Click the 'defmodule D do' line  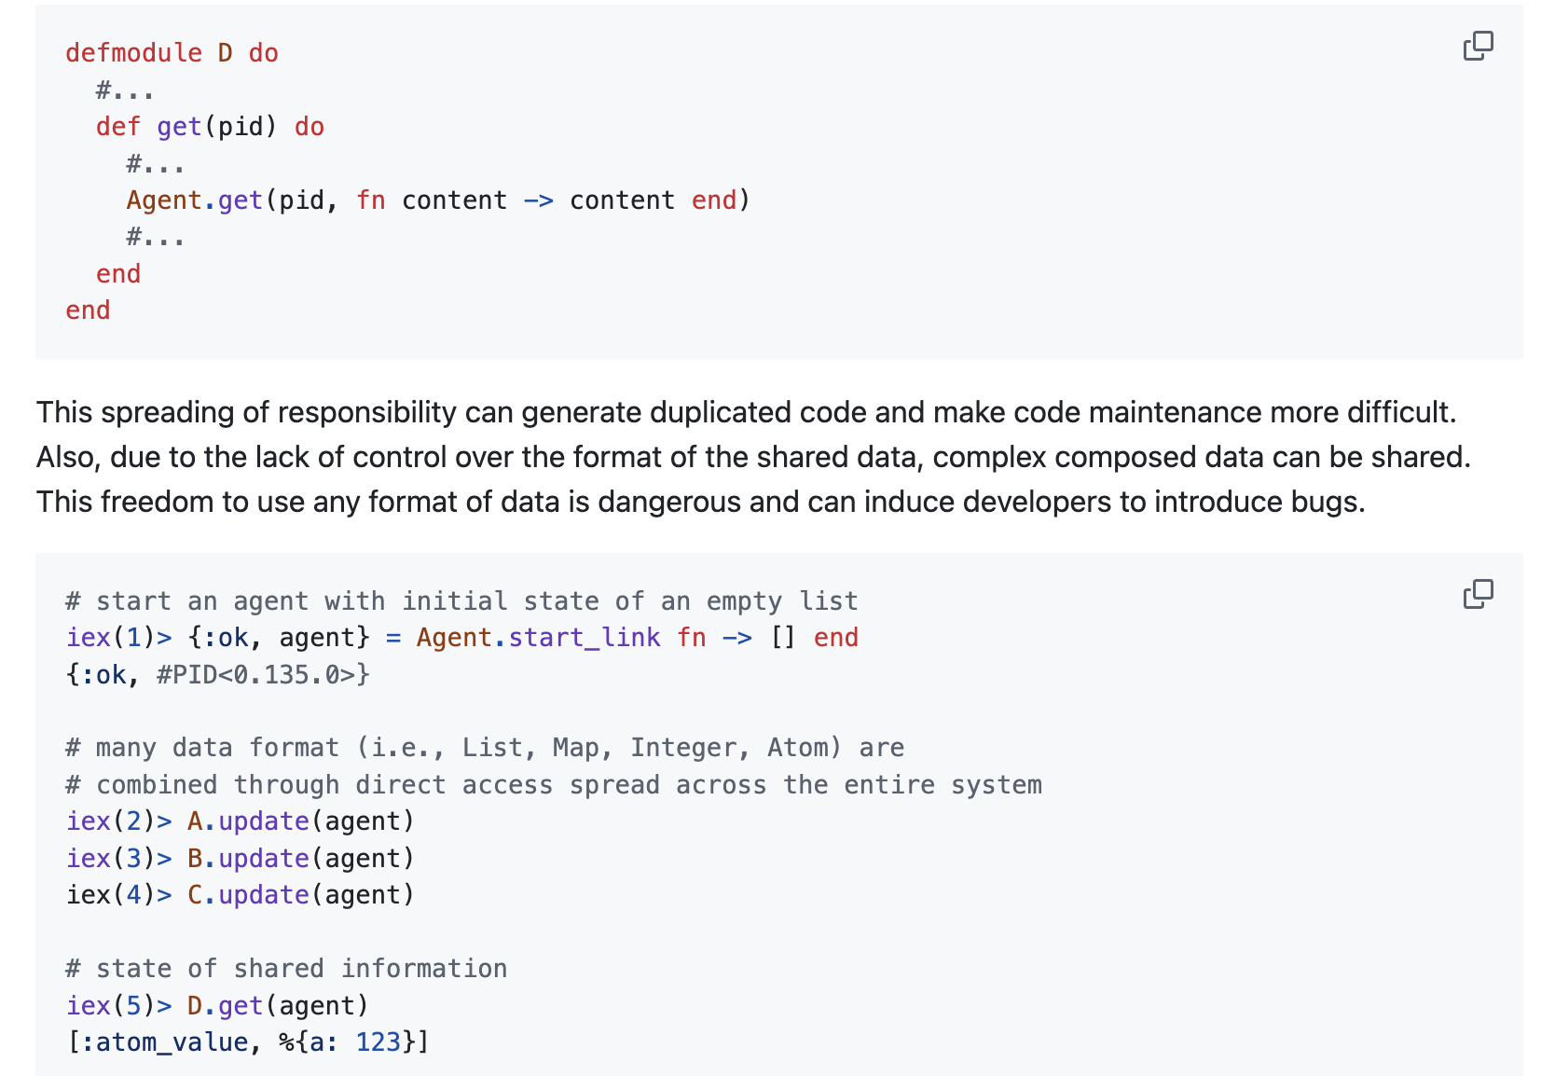(172, 53)
